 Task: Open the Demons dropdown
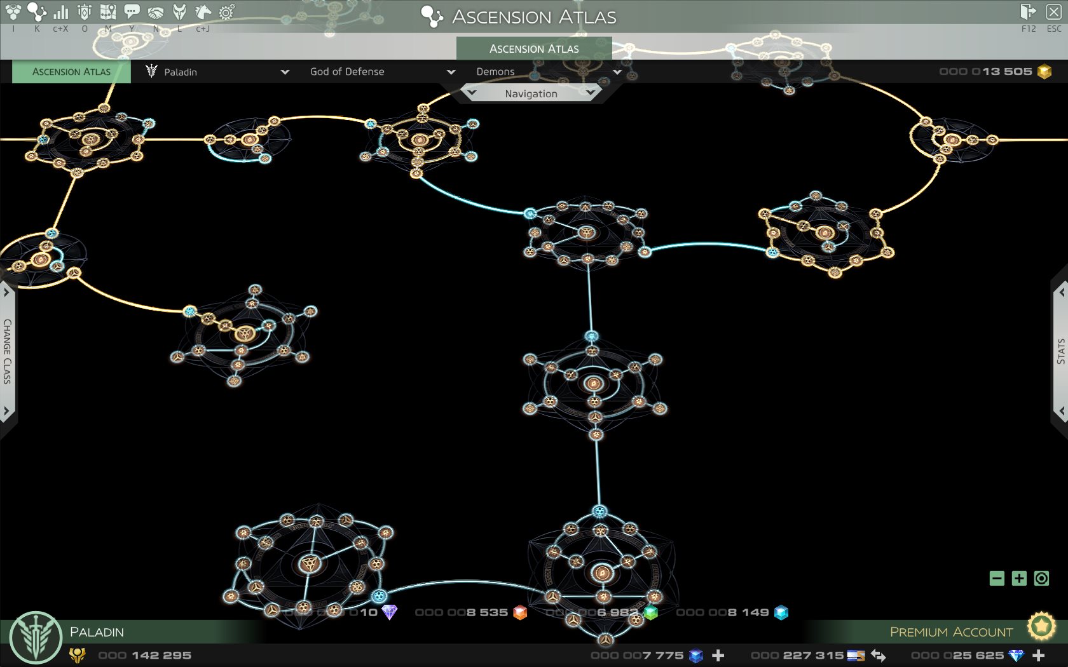click(x=547, y=72)
